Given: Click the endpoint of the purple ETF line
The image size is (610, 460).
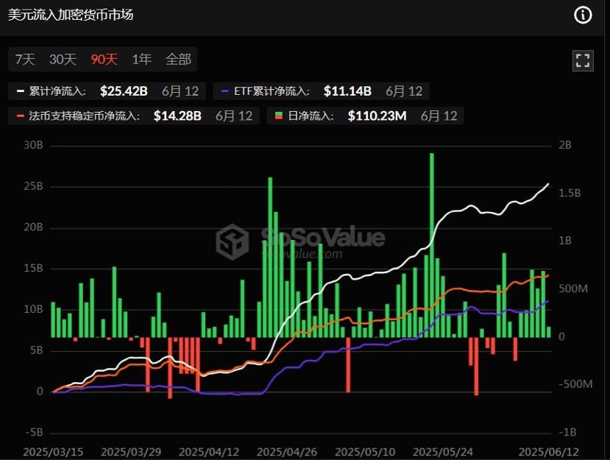Looking at the screenshot, I should 548,301.
